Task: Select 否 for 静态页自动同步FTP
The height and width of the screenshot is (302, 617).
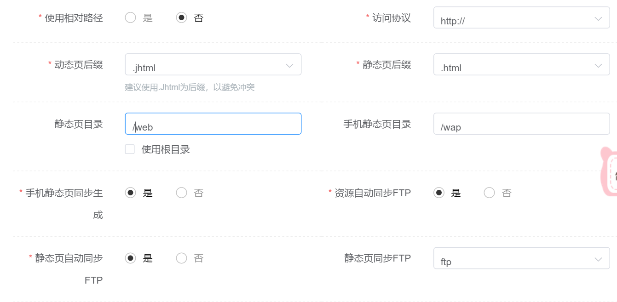Action: [182, 258]
